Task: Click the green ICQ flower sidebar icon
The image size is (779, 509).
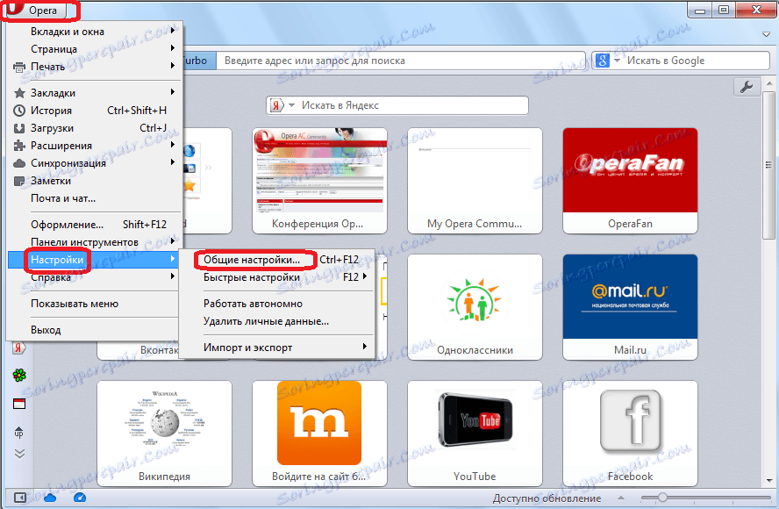Action: (19, 376)
